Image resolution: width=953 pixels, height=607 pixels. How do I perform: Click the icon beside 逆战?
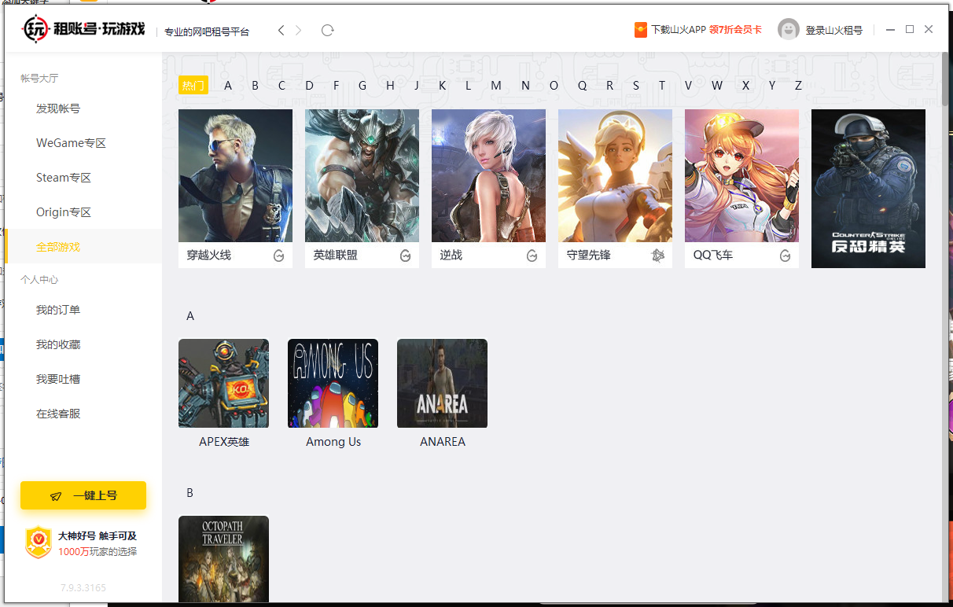[532, 256]
